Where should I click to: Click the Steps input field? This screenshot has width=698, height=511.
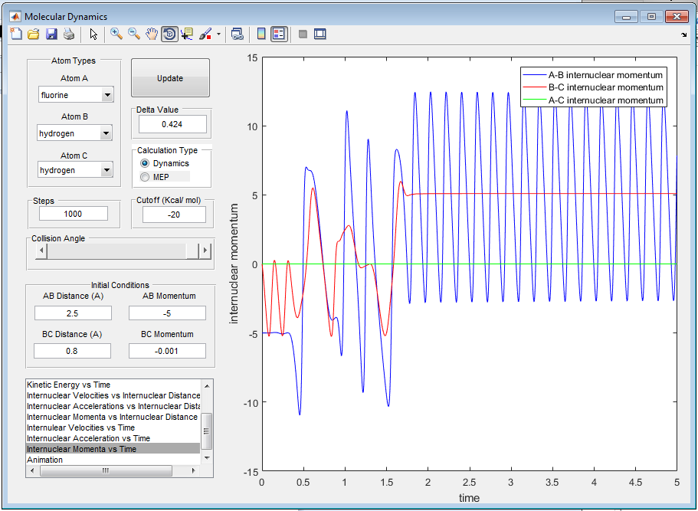point(73,215)
